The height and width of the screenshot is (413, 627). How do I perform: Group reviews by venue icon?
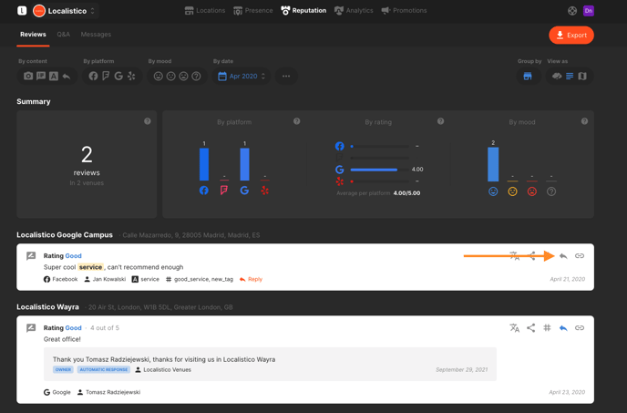pyautogui.click(x=528, y=76)
